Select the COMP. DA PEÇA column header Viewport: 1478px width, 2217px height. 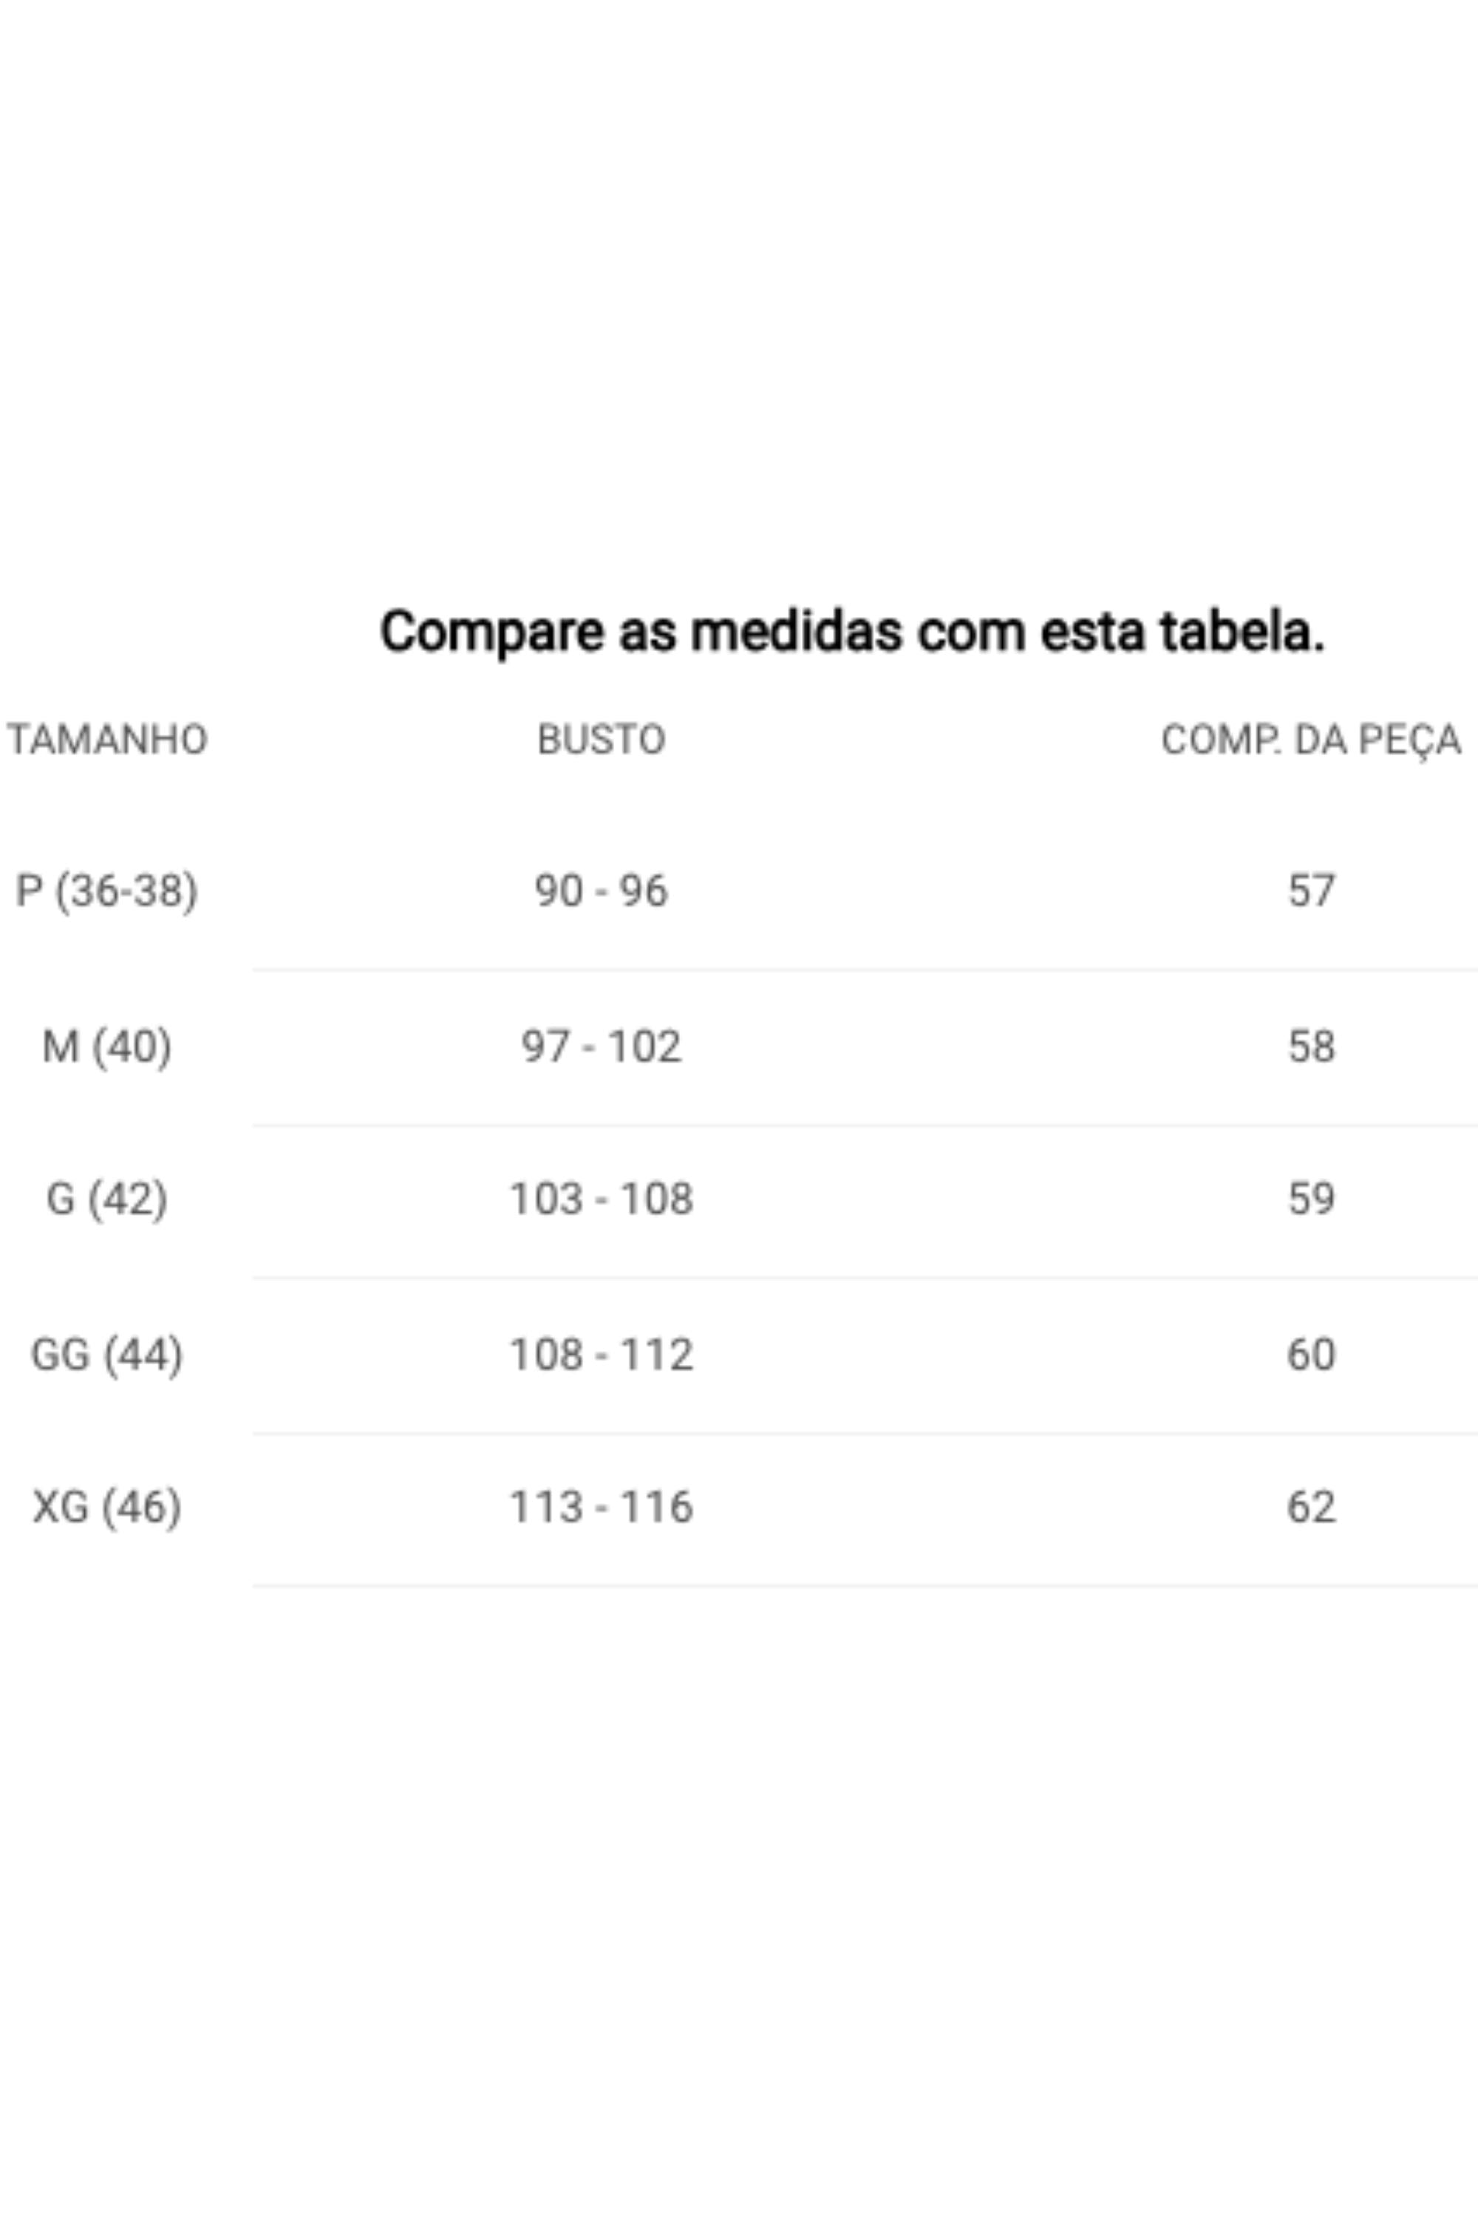[x=1311, y=740]
